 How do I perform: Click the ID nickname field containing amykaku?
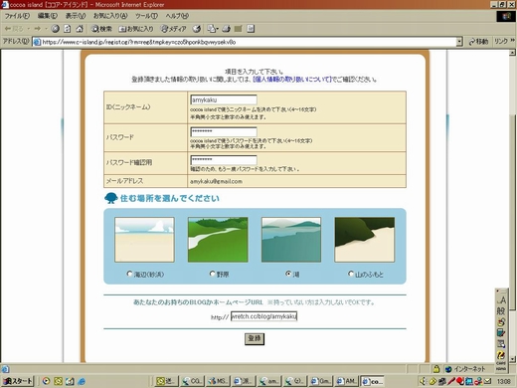pyautogui.click(x=224, y=99)
